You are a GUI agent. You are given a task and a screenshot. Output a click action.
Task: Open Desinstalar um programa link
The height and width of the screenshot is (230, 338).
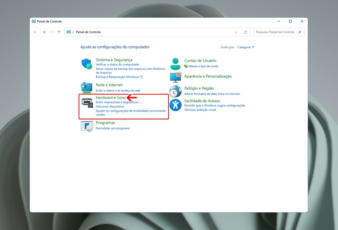point(113,129)
